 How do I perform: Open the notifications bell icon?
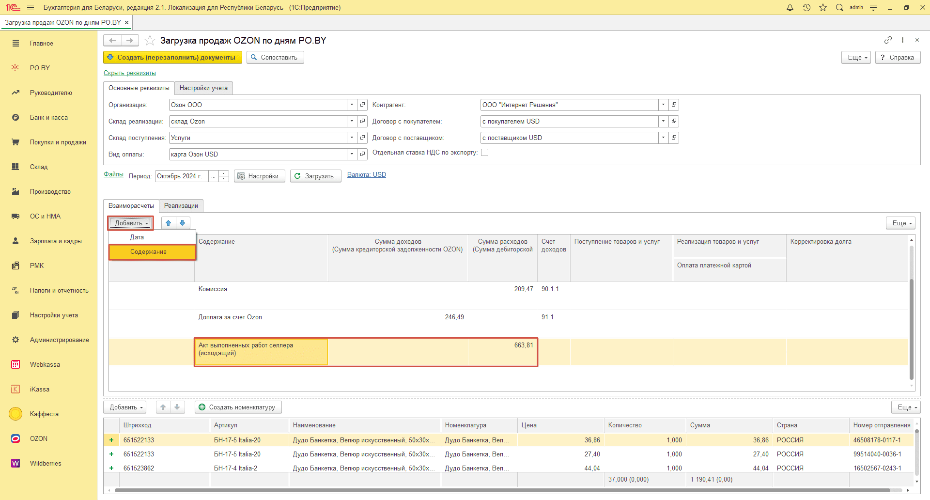coord(790,7)
